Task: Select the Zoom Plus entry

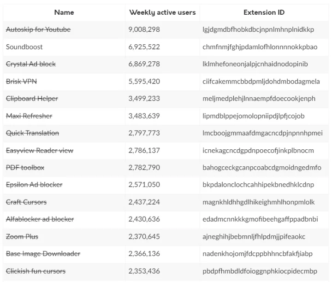Action: (x=22, y=237)
